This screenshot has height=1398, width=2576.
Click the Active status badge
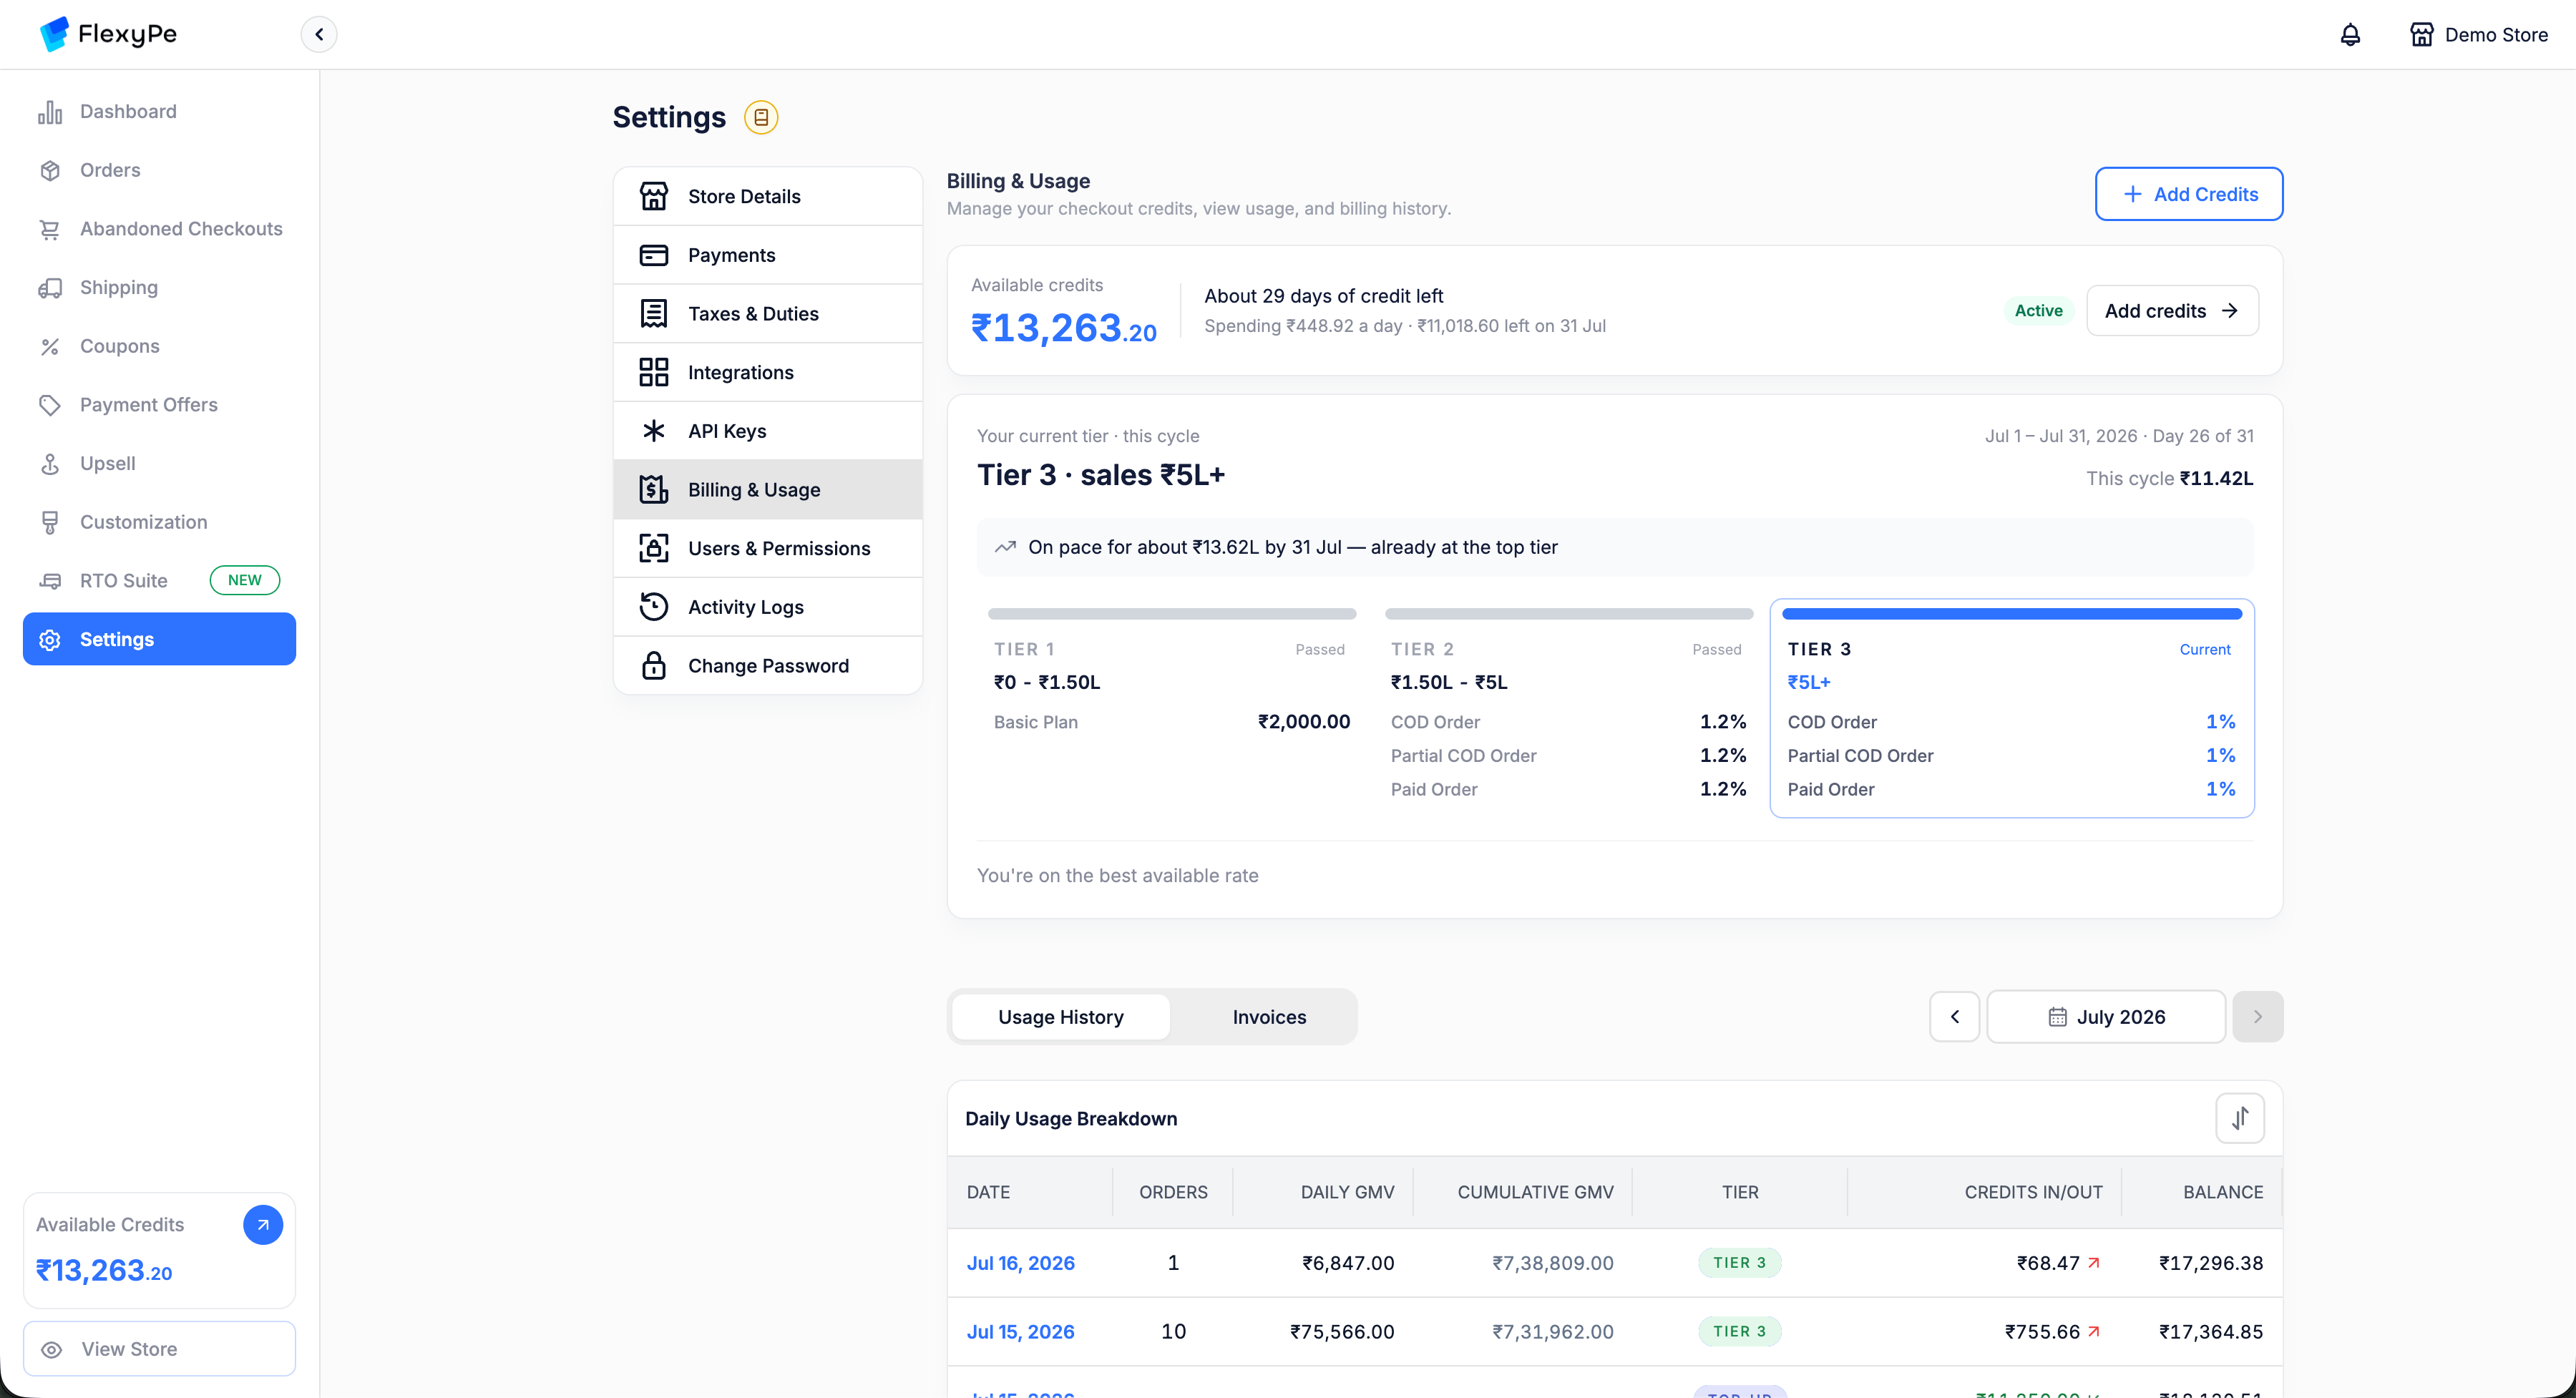pyautogui.click(x=2038, y=311)
